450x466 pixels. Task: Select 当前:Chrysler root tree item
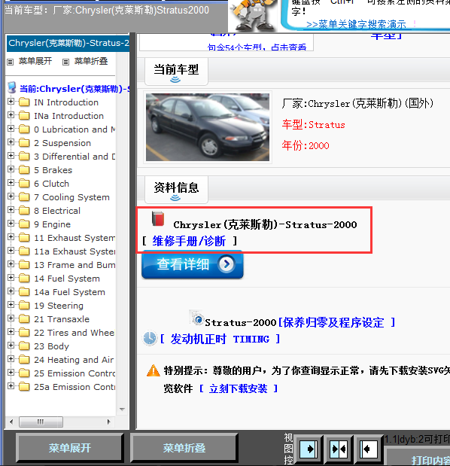click(74, 89)
